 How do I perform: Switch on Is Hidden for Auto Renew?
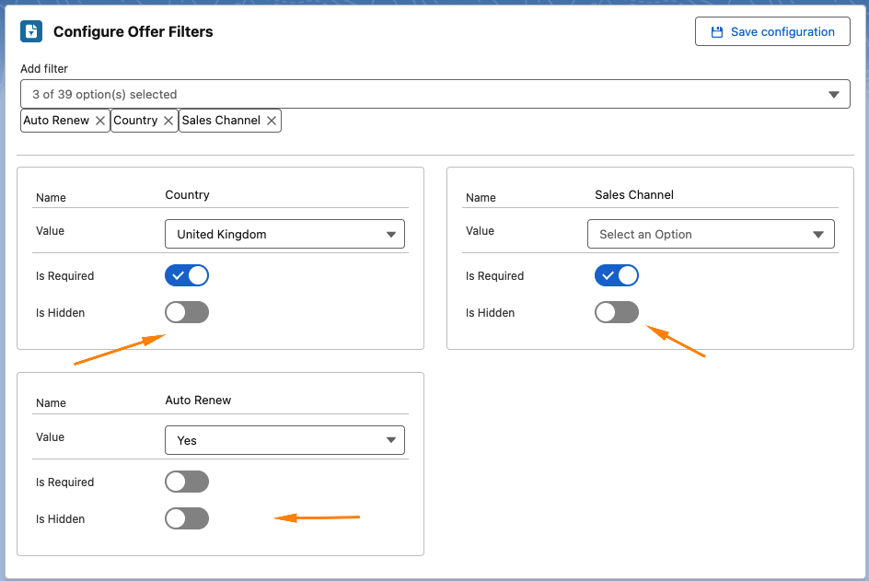(x=187, y=518)
